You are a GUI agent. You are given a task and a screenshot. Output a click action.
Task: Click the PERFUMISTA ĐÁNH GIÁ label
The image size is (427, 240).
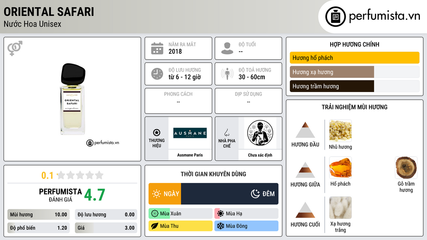coord(60,195)
